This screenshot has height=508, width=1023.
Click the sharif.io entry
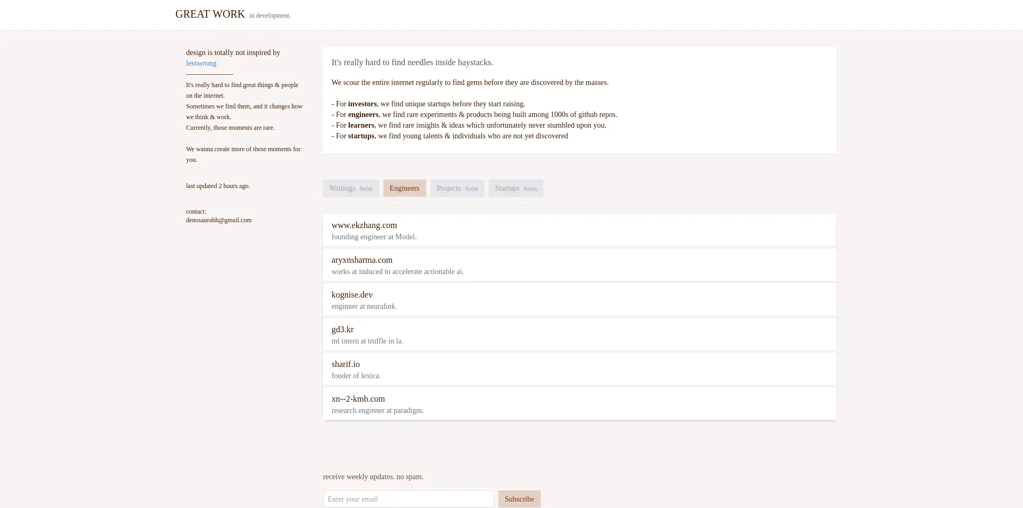click(x=345, y=364)
